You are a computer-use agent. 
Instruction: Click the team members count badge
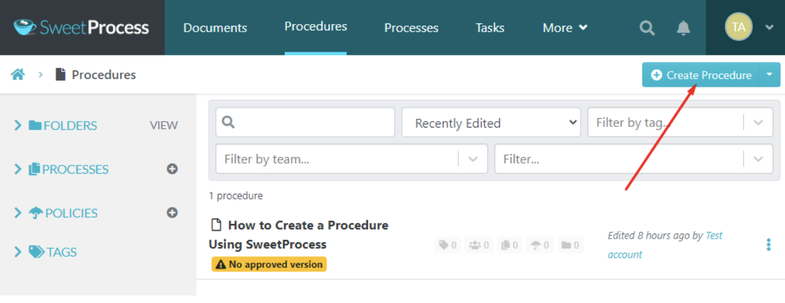(x=479, y=245)
